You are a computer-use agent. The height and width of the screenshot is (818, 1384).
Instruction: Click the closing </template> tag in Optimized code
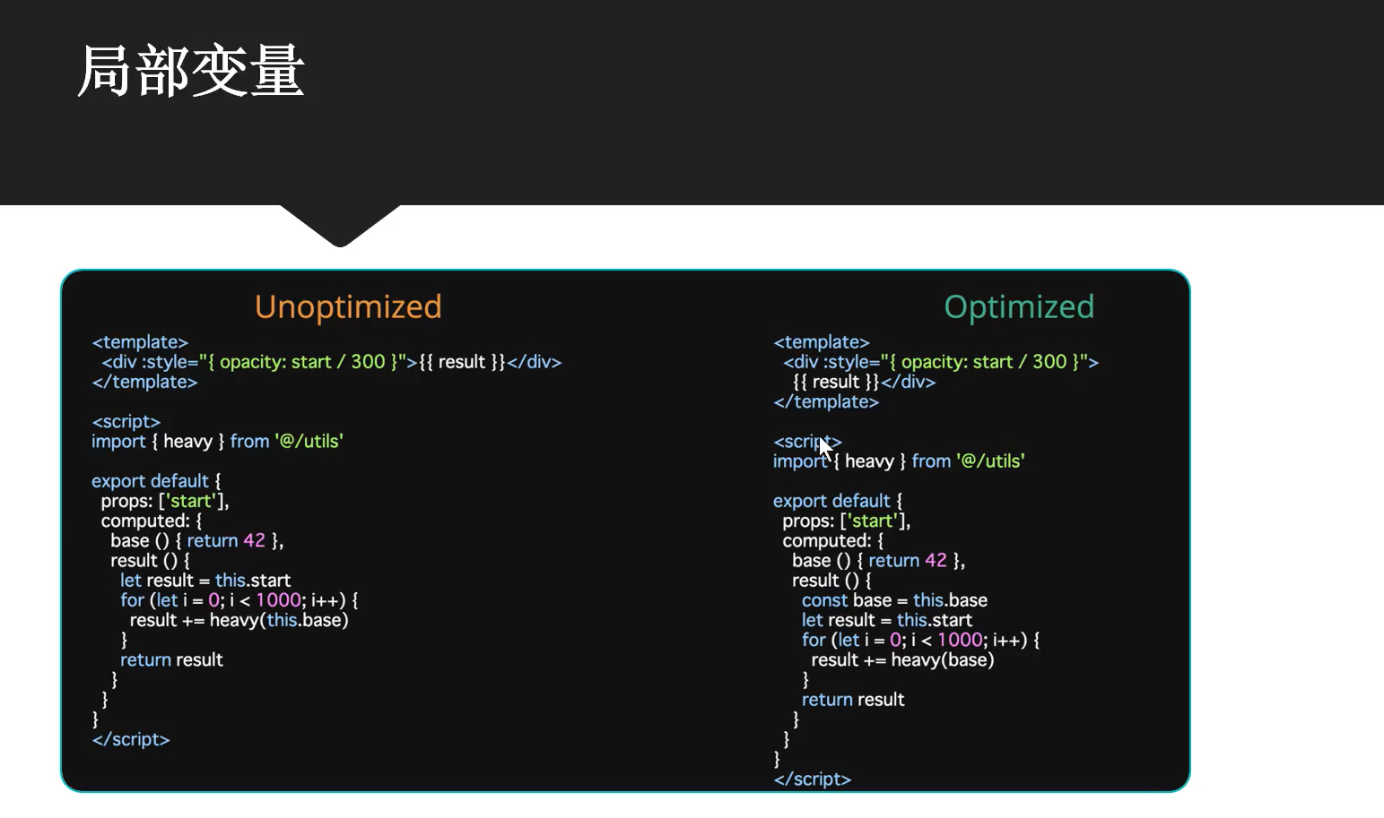pos(826,402)
